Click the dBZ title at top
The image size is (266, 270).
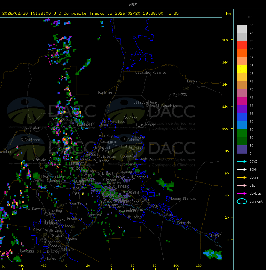tap(133, 4)
